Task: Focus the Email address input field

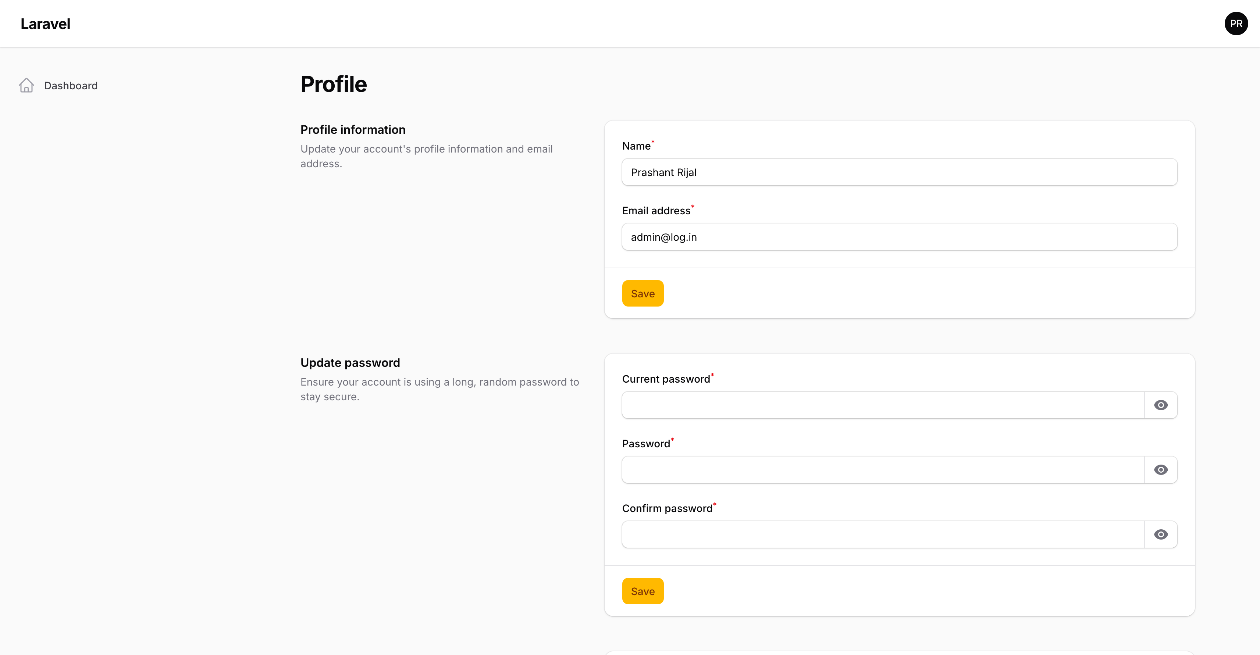Action: pos(899,237)
